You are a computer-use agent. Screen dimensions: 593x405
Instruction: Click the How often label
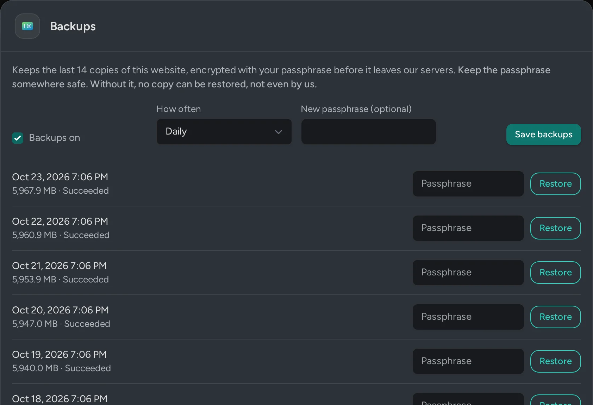(x=179, y=109)
